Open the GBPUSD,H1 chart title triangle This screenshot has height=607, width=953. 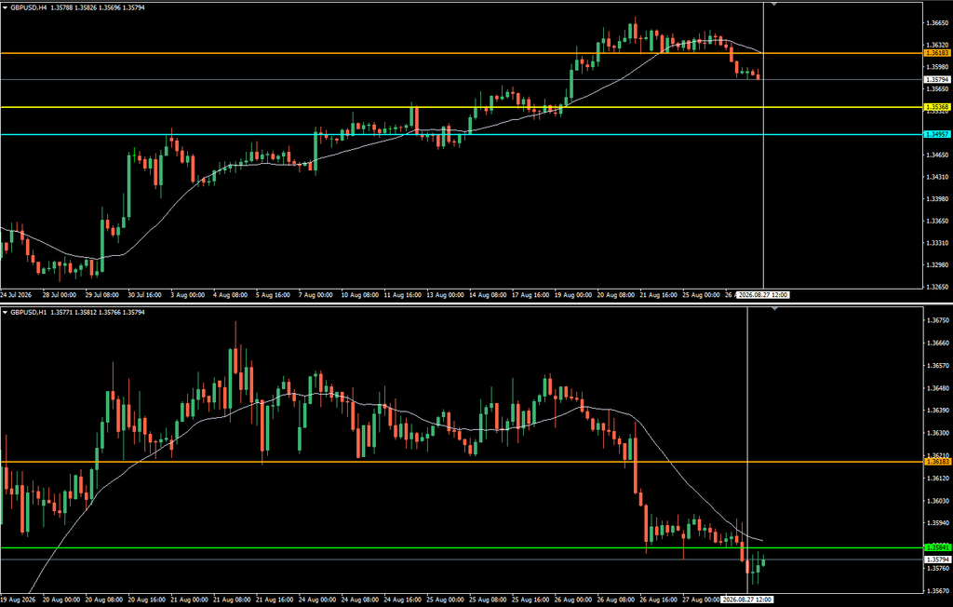pos(6,313)
